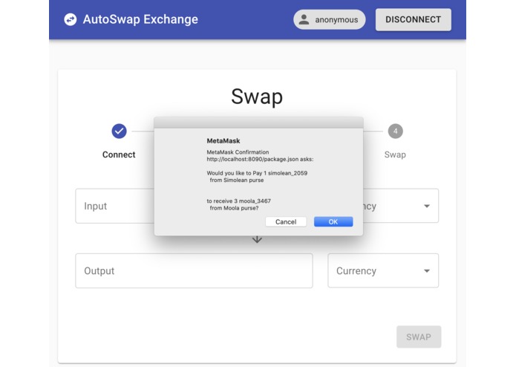Click the MetaMask dialog title bar

click(x=258, y=123)
